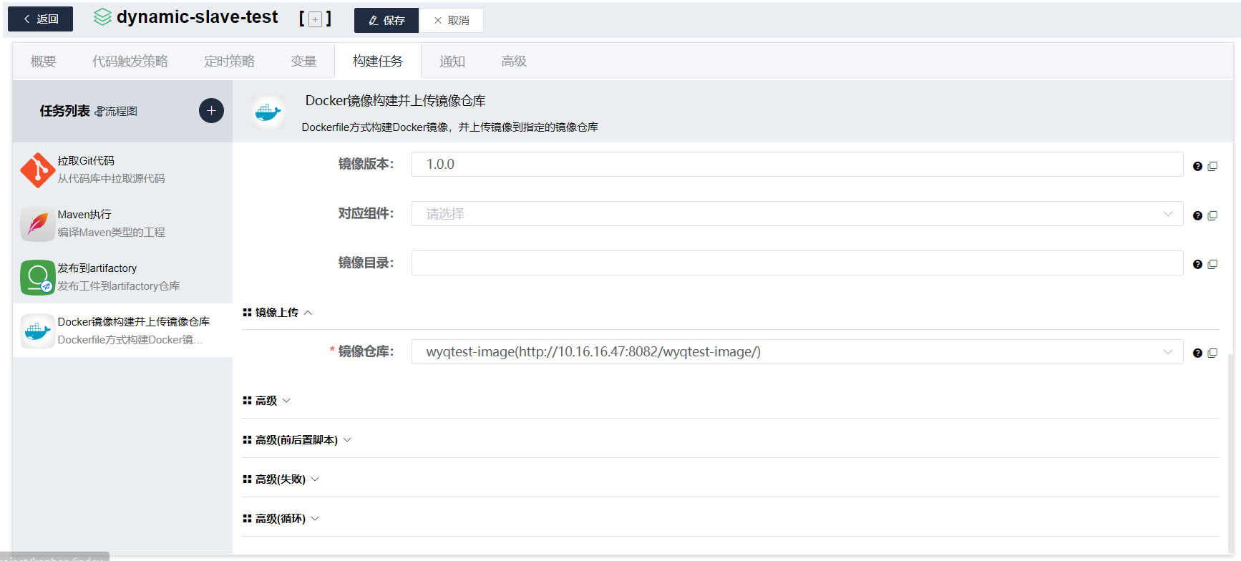
Task: Select the 构建任务 tab
Action: pos(378,62)
